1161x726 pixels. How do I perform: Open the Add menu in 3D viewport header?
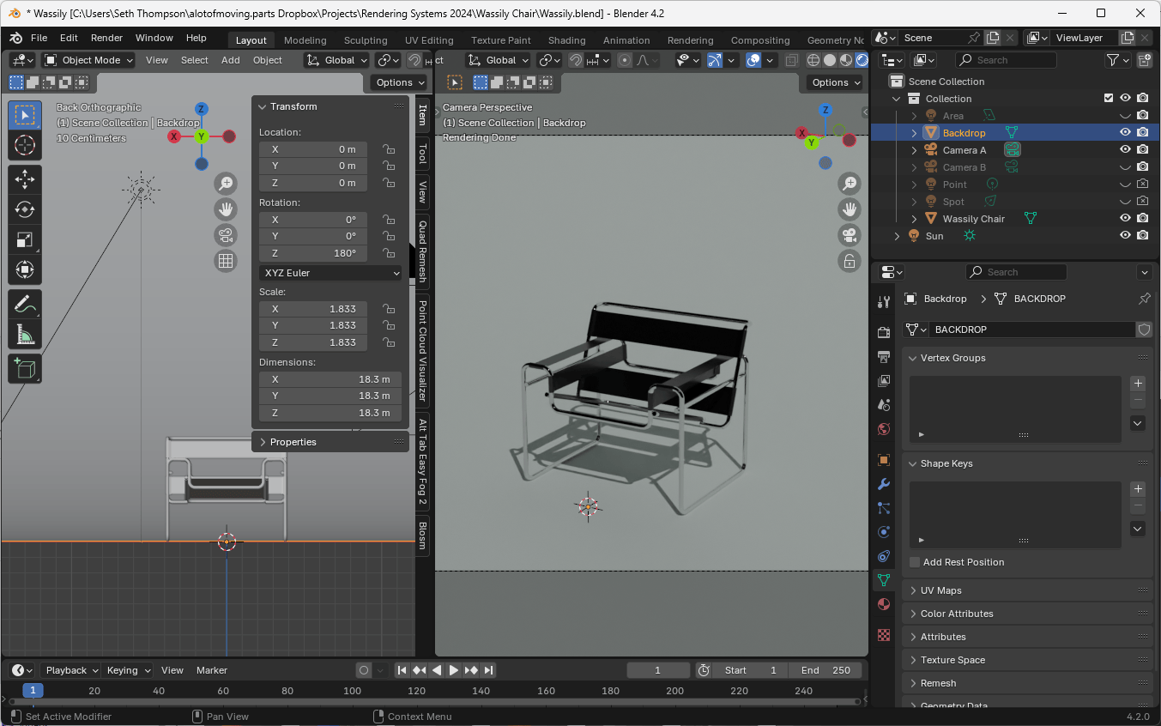[x=230, y=60]
